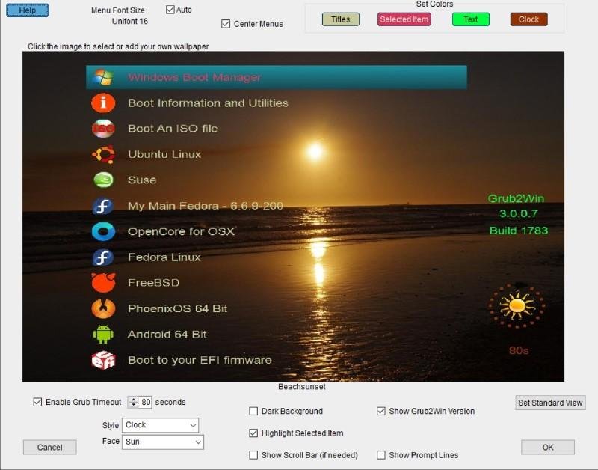Toggle the Auto font size checkbox
The height and width of the screenshot is (470, 598).
coord(170,10)
